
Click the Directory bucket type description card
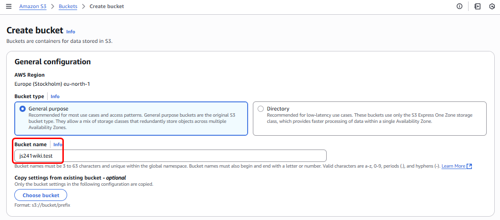point(369,119)
